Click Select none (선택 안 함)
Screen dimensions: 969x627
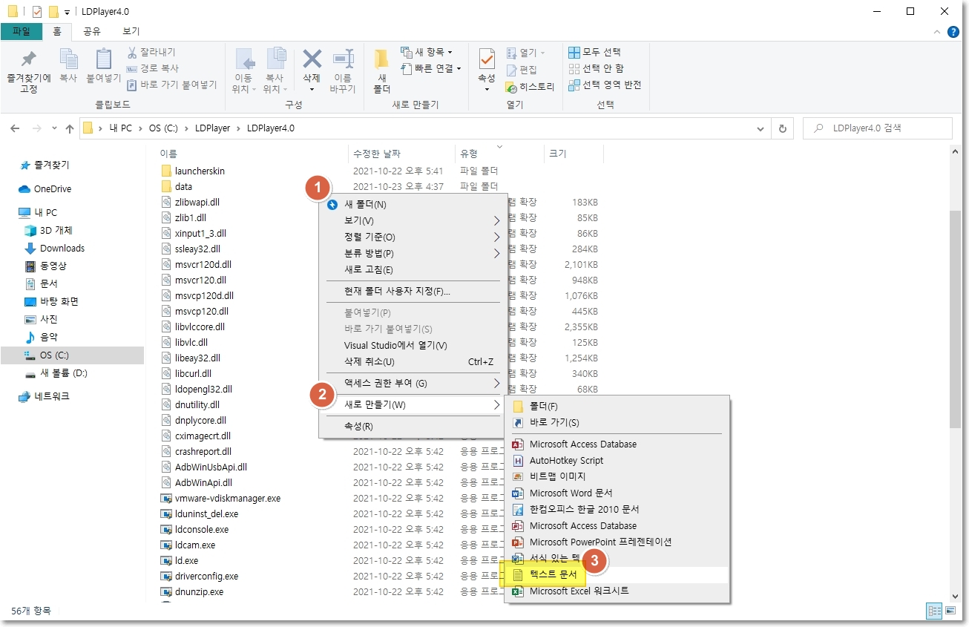(x=596, y=68)
